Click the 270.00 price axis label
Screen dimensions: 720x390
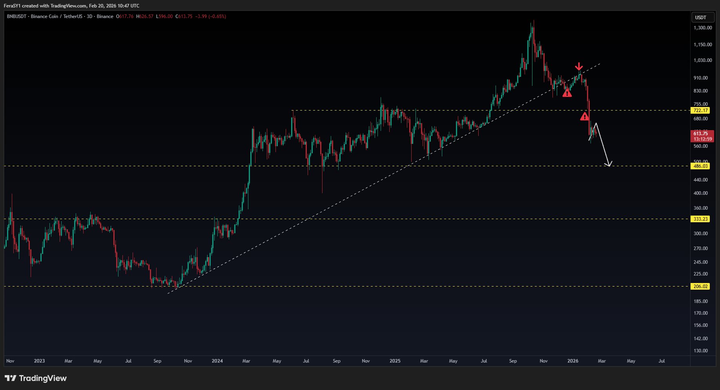(701, 249)
